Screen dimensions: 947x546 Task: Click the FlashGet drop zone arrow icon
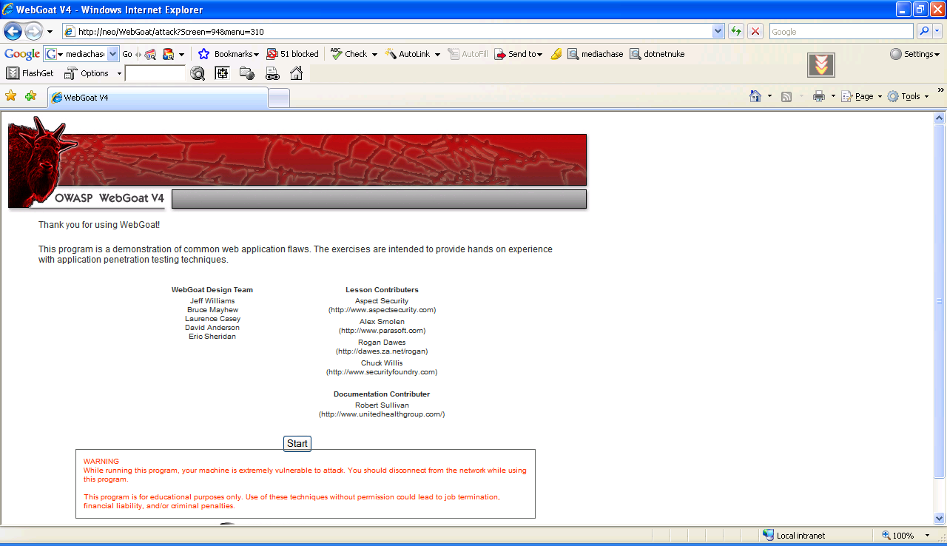(x=820, y=65)
